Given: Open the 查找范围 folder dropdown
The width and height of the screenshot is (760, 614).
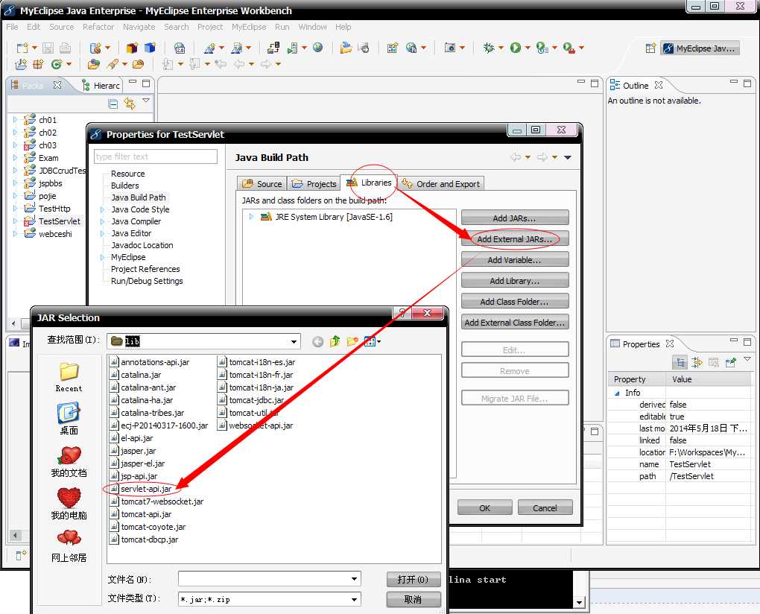Looking at the screenshot, I should (294, 342).
